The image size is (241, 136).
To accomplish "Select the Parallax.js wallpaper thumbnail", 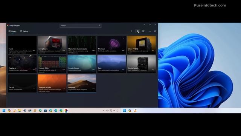I will click(x=22, y=64).
